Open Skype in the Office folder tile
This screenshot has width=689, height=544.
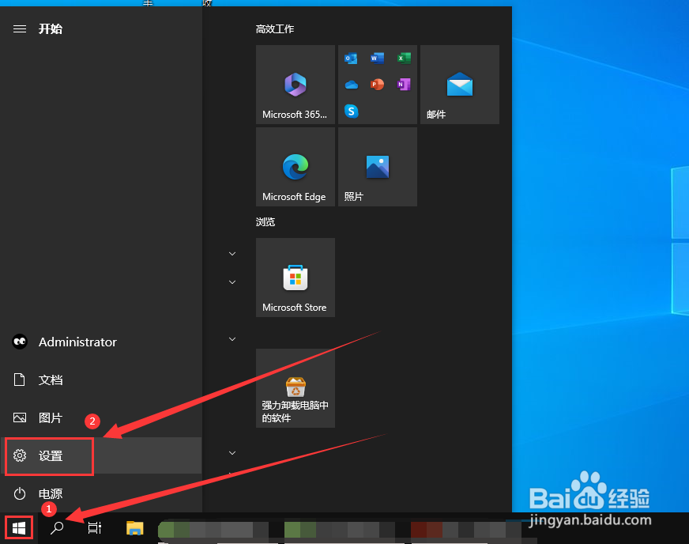click(351, 111)
